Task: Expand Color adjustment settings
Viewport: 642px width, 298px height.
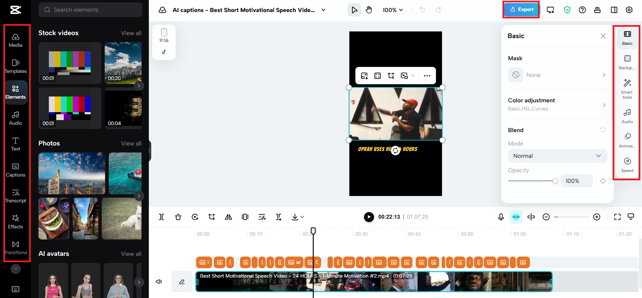Action: pyautogui.click(x=557, y=104)
